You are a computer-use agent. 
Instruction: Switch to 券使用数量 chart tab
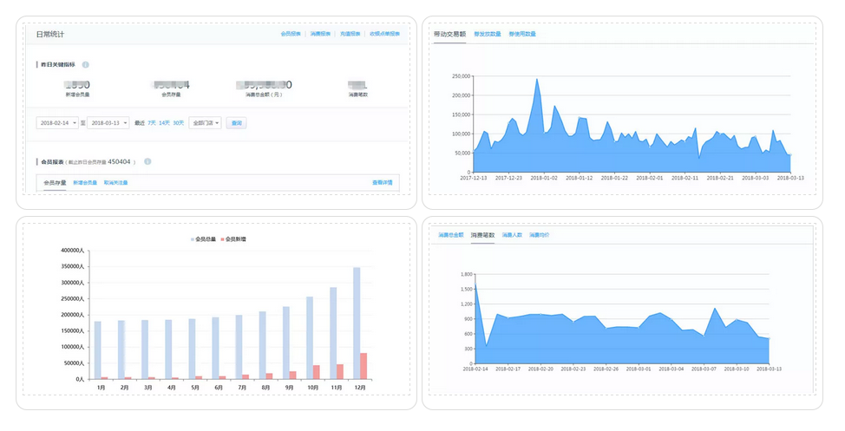(522, 34)
